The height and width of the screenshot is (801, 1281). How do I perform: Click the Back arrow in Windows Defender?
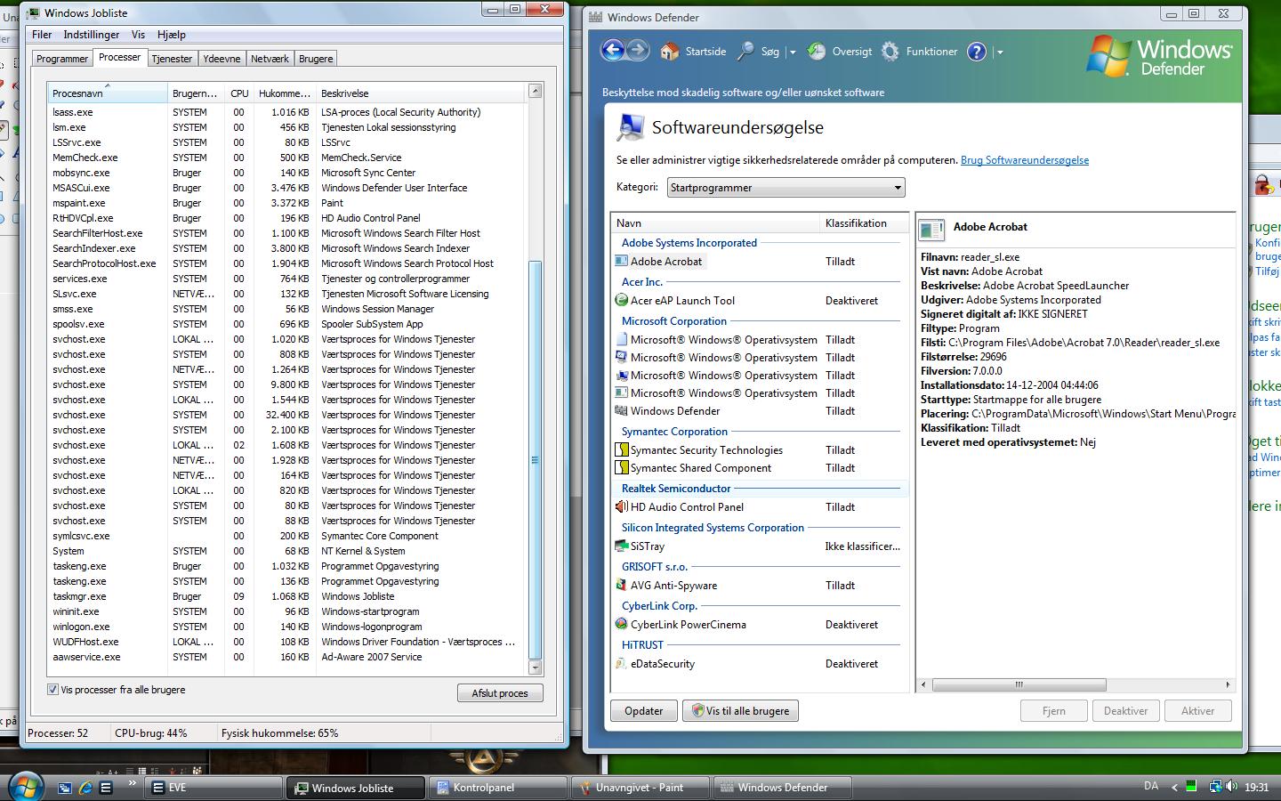pos(612,51)
